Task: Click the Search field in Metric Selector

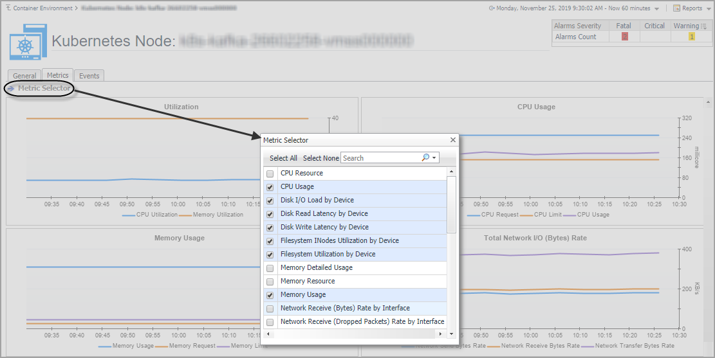Action: pyautogui.click(x=381, y=158)
